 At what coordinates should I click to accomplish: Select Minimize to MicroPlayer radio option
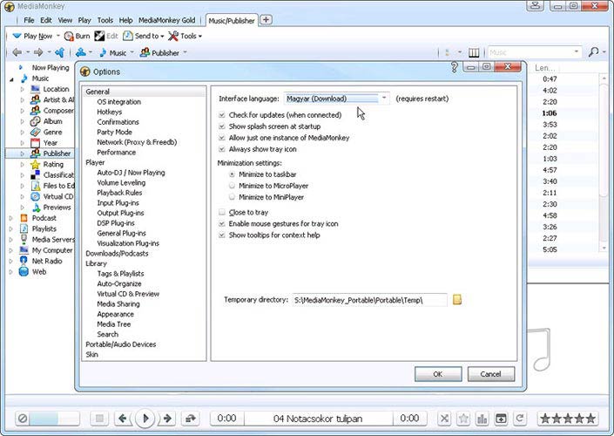click(232, 186)
